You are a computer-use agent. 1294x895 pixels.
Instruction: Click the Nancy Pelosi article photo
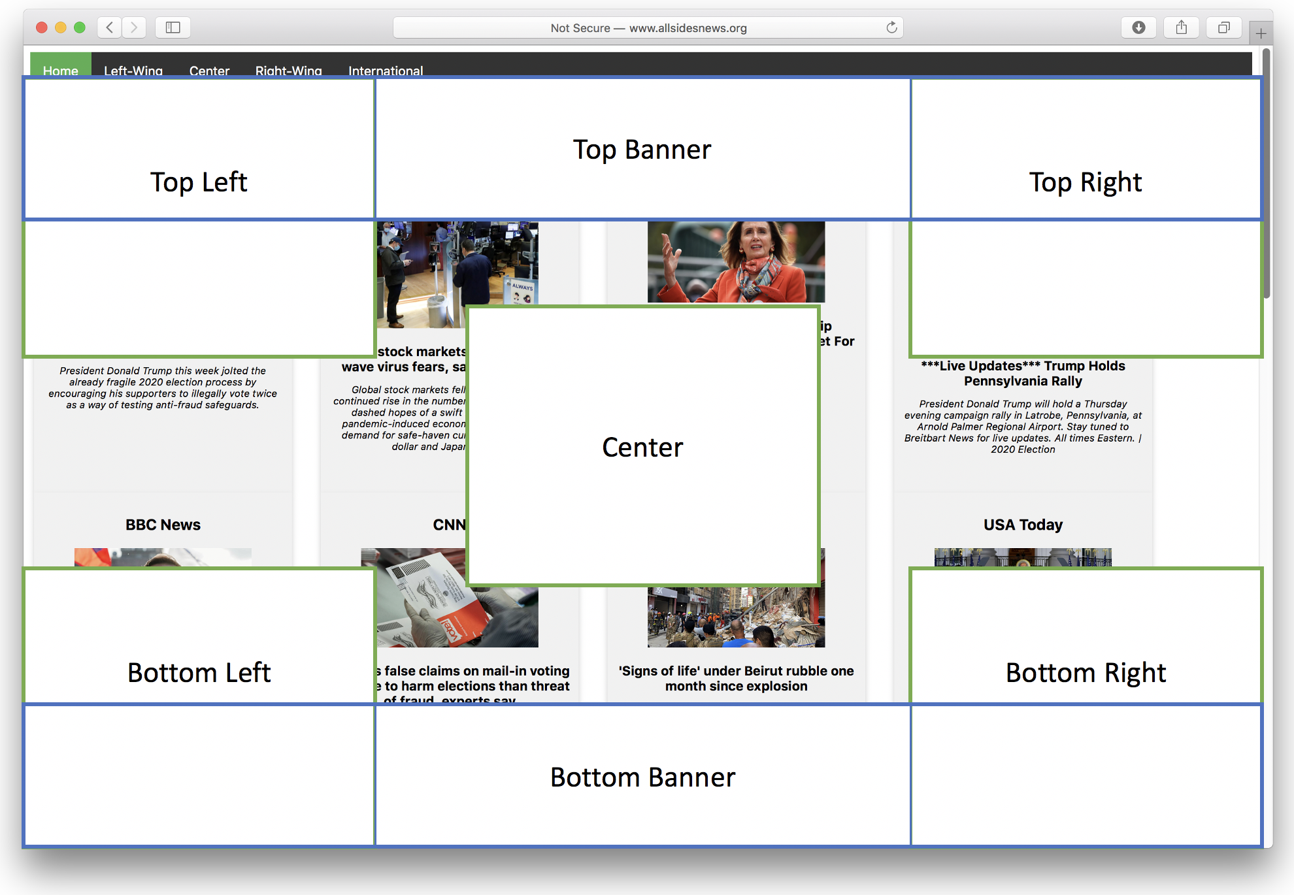736,262
